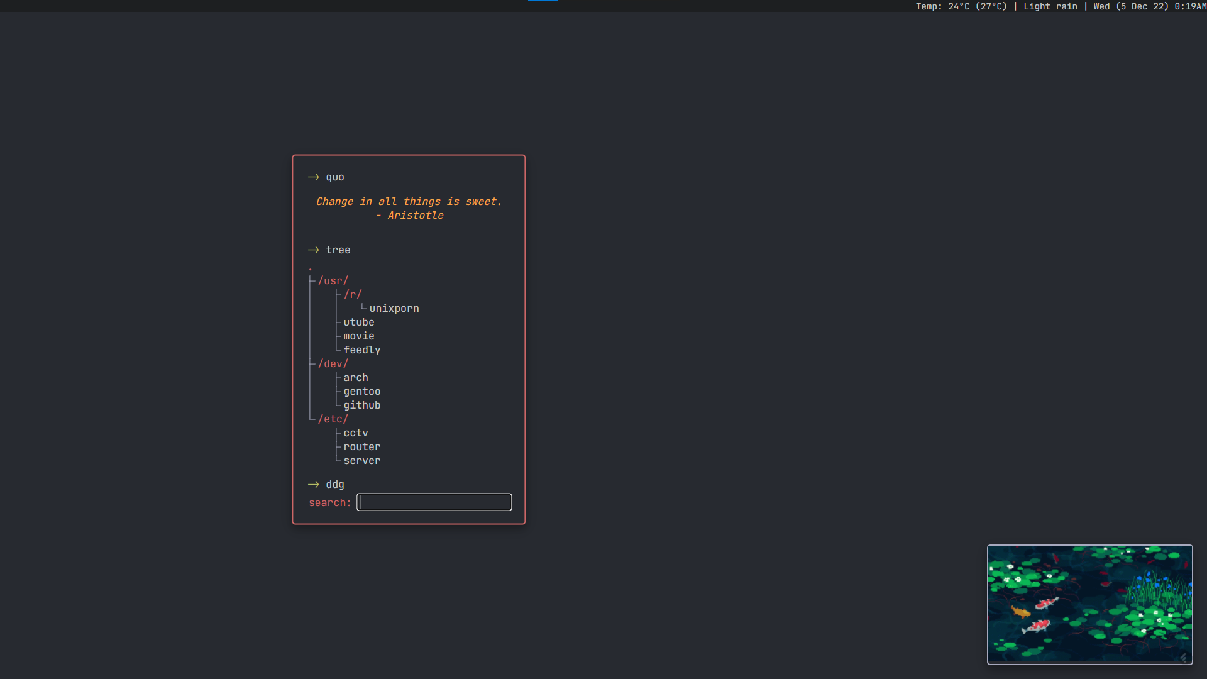This screenshot has width=1207, height=679.
Task: Open the utube link
Action: tap(358, 322)
